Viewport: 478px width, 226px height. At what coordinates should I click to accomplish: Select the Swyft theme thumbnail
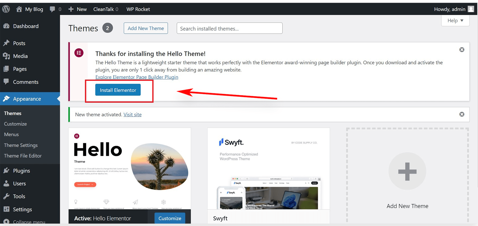point(268,169)
